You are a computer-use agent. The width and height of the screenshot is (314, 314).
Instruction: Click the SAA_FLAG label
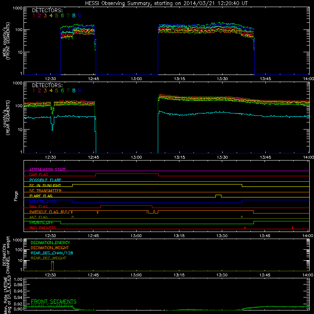[x=38, y=206]
